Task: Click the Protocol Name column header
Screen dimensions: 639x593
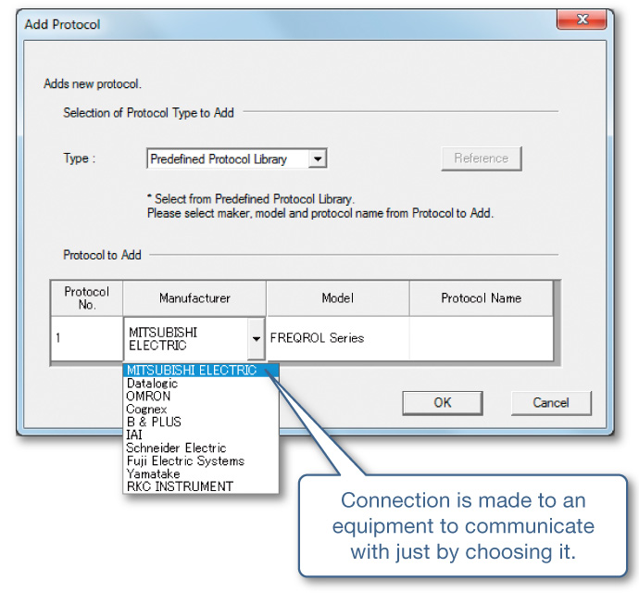Action: (x=482, y=298)
